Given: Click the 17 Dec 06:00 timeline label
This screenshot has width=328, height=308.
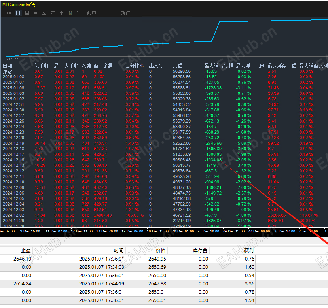Looking at the screenshot, I should click(133, 231).
